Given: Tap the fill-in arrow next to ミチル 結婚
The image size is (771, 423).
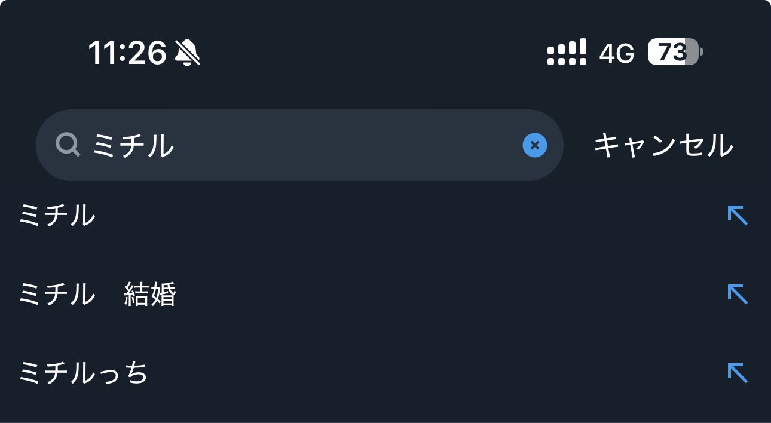Looking at the screenshot, I should pos(738,294).
